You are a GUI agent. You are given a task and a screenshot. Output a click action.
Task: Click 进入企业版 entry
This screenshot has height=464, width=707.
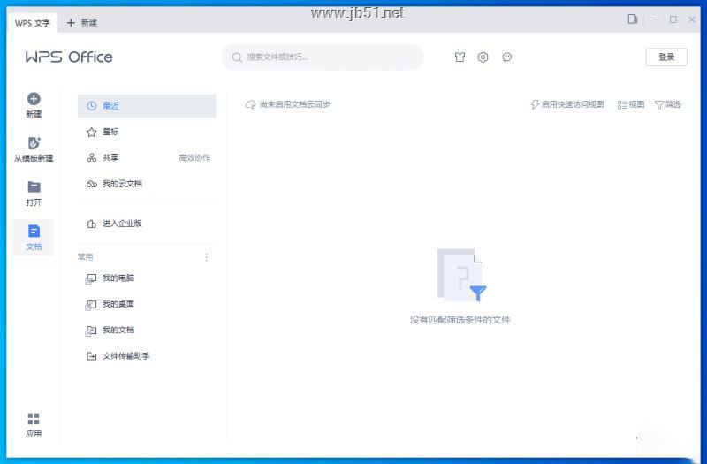[147, 224]
